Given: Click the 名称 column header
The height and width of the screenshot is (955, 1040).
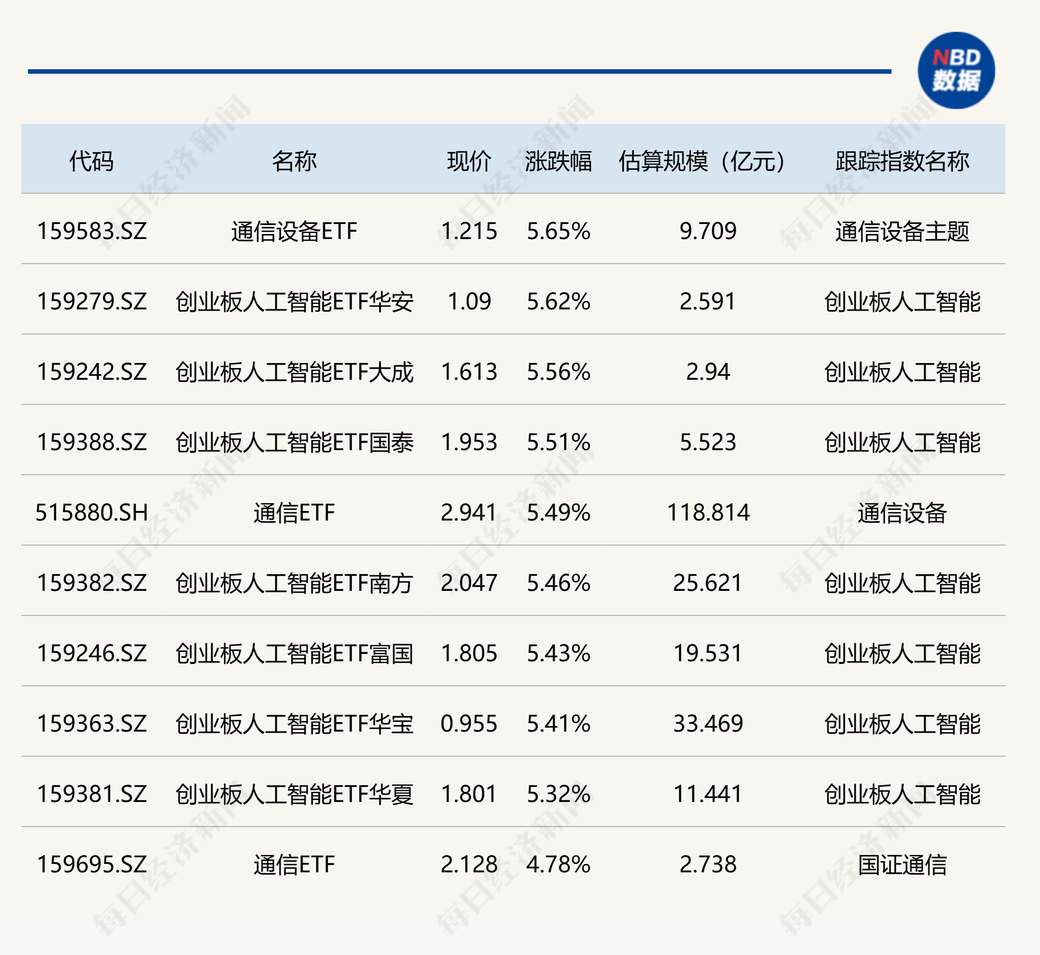Looking at the screenshot, I should coord(294,161).
